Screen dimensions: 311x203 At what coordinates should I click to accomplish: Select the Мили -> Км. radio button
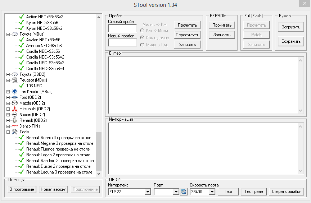(142, 45)
